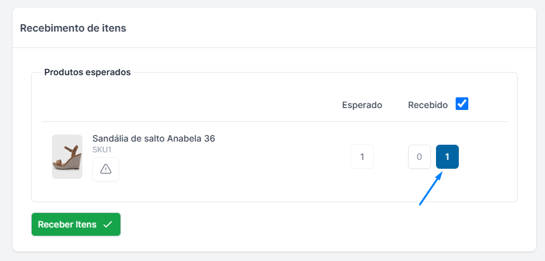Click the Esperado column header

(362, 105)
